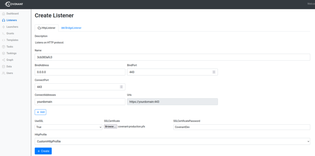Click the Covenant logo in header
Viewport: 315px width, 156px height.
(x=14, y=4)
